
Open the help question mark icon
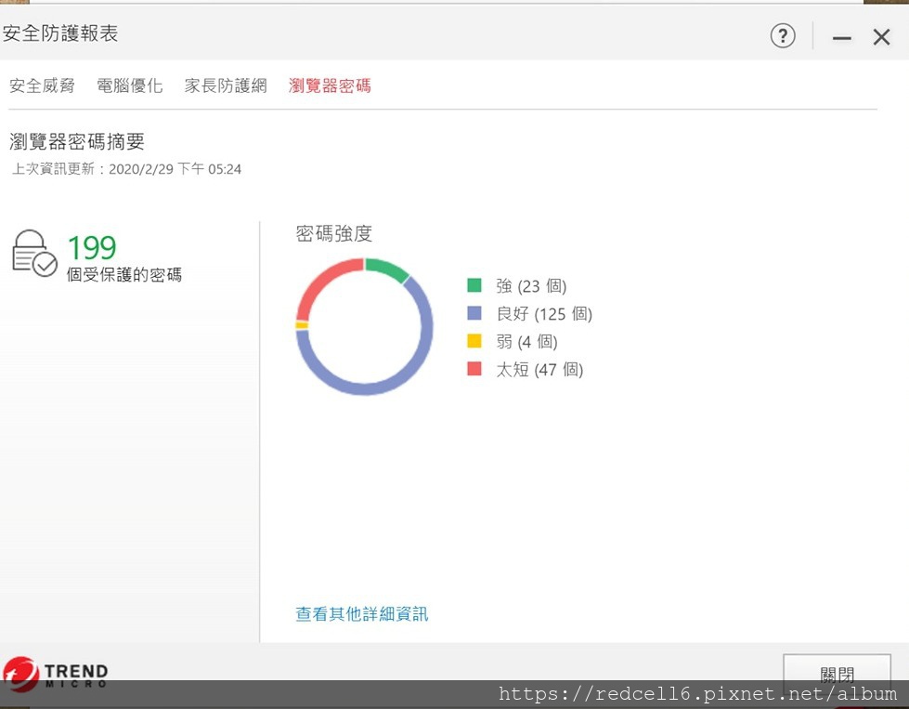[783, 36]
